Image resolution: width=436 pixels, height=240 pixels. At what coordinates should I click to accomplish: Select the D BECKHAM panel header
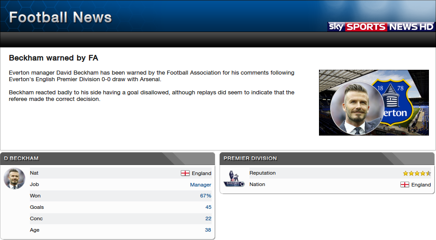(108, 158)
